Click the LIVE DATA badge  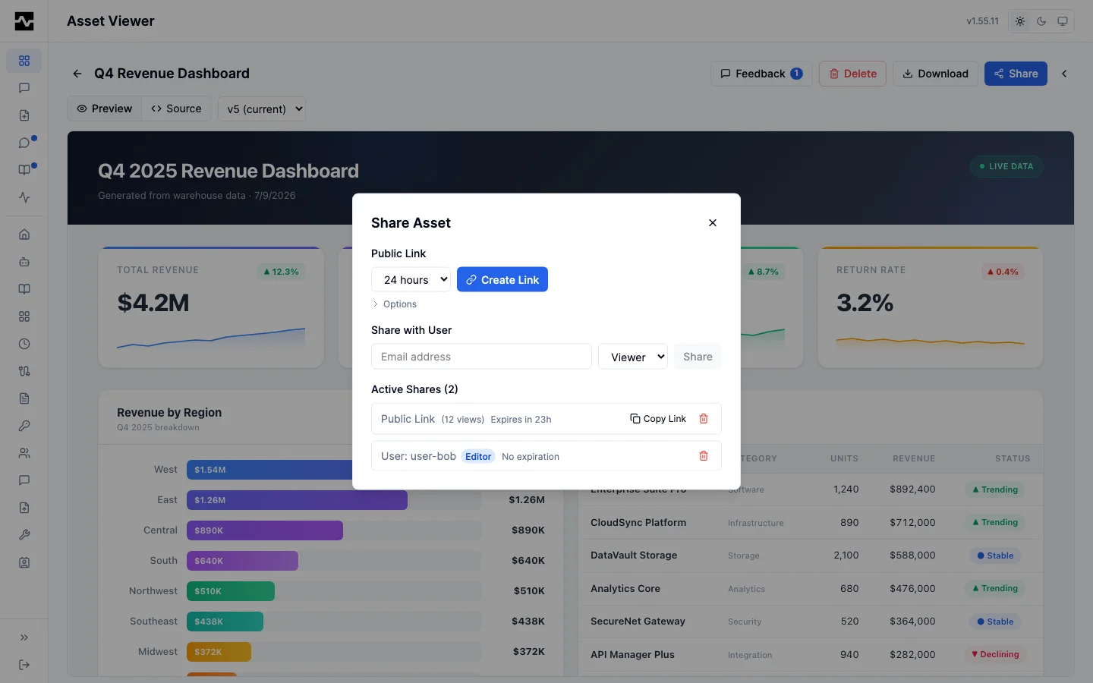point(1006,166)
